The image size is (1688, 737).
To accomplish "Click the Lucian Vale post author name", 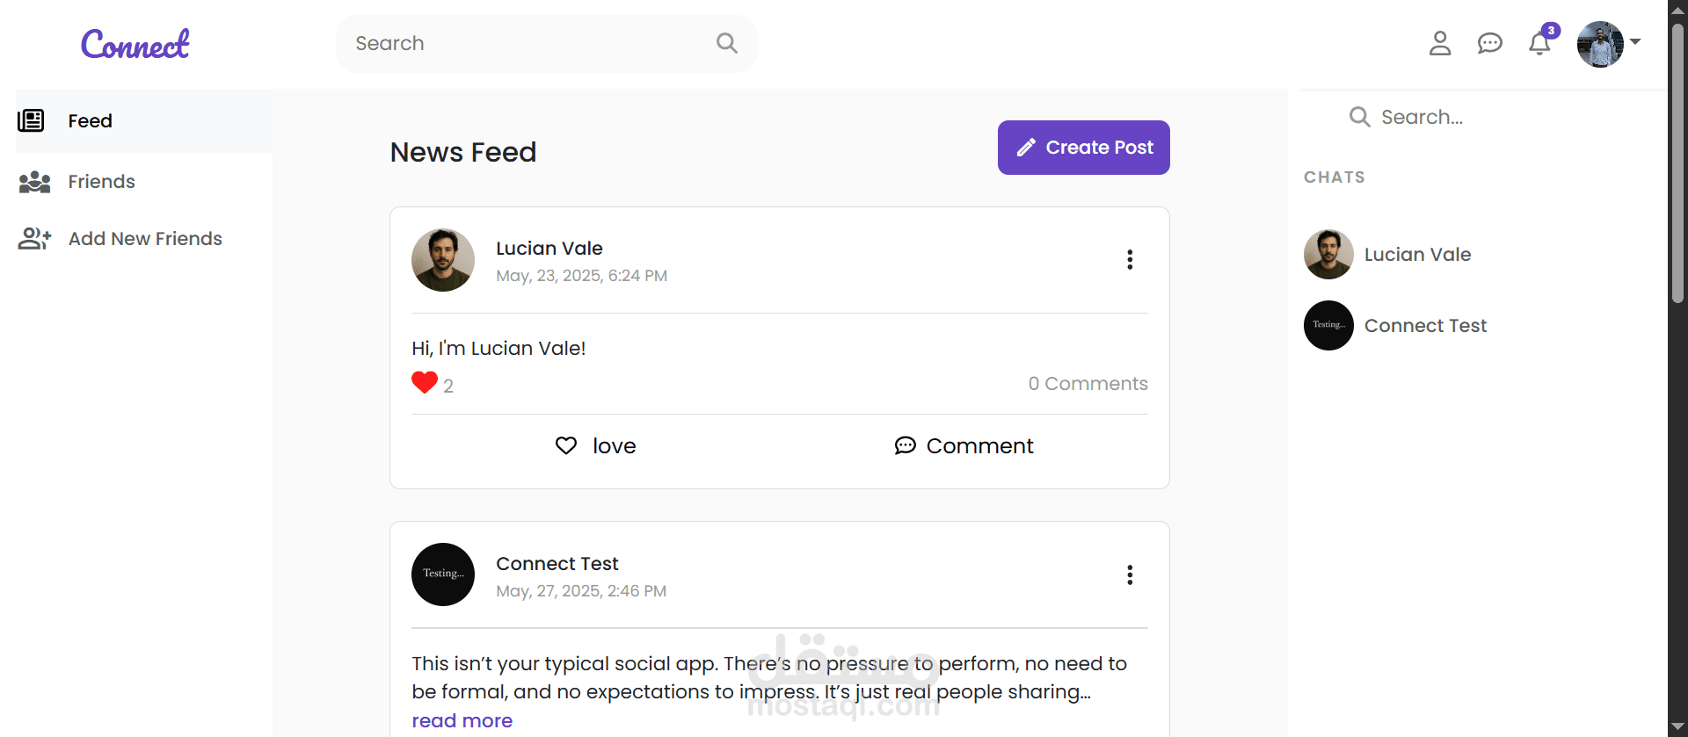I will [x=549, y=249].
